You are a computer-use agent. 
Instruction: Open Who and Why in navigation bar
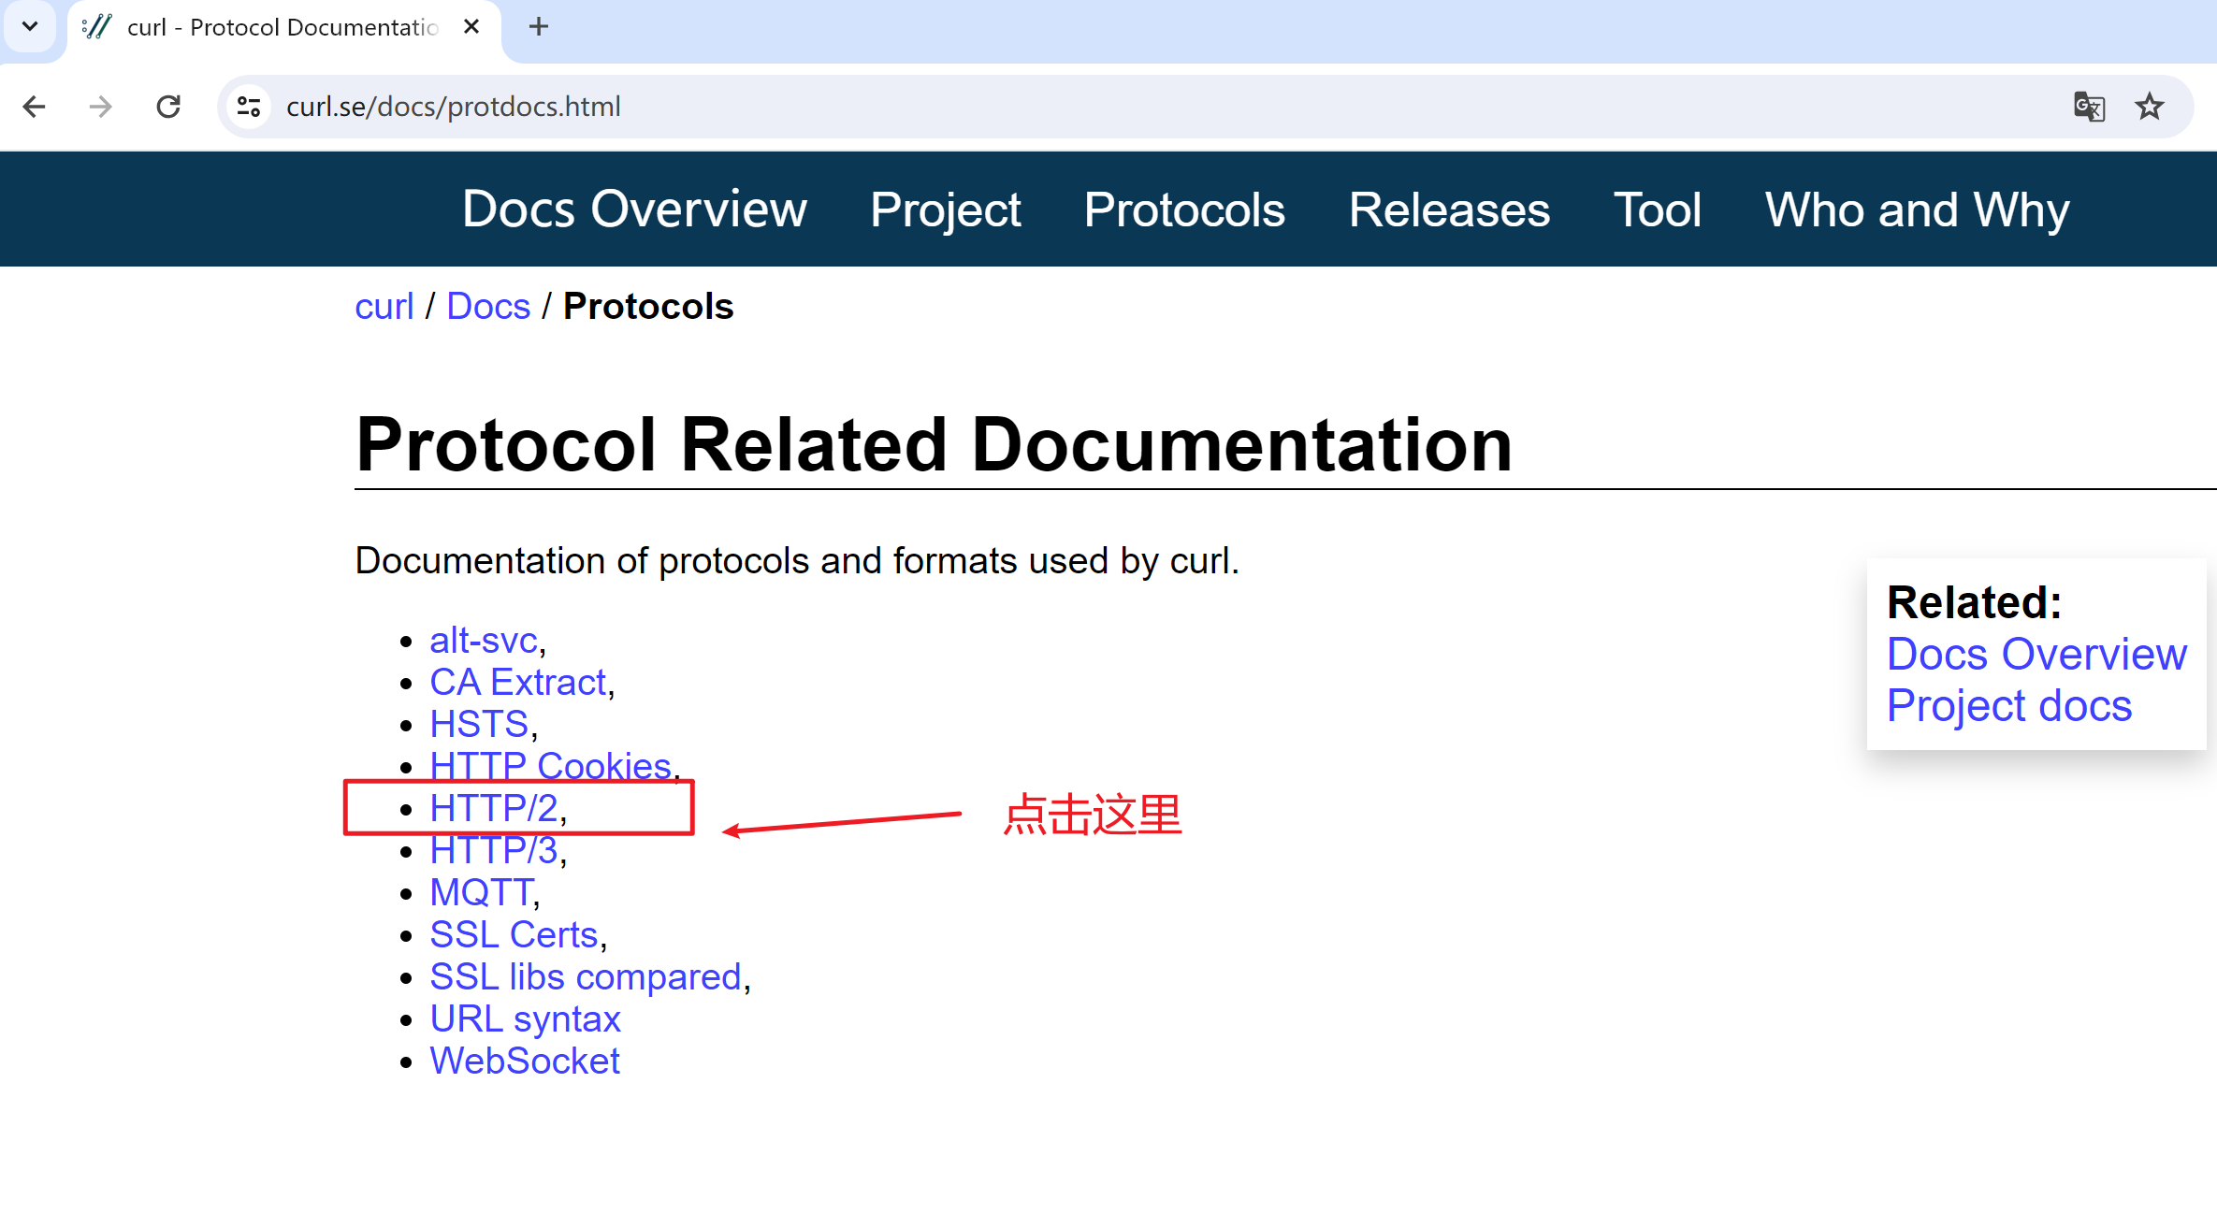click(1917, 209)
